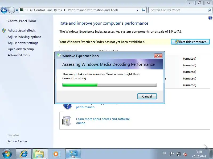Launch Open disk cleanup
The width and height of the screenshot is (213, 159).
(21, 49)
